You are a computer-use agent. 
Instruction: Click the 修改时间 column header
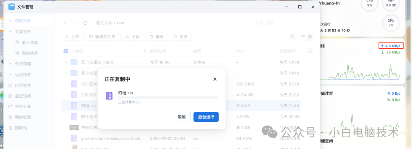[158, 51]
